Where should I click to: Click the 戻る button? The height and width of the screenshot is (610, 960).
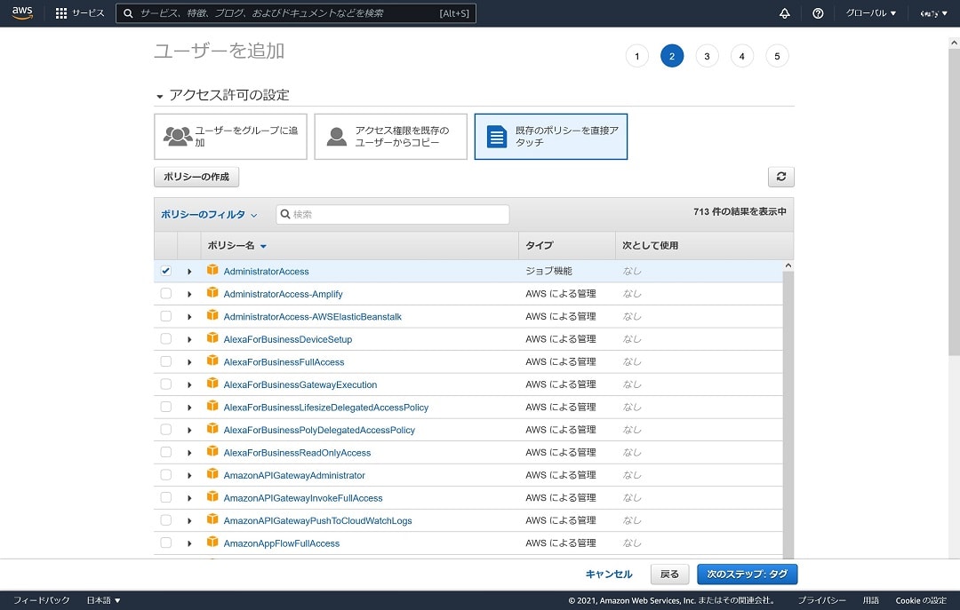tap(670, 574)
